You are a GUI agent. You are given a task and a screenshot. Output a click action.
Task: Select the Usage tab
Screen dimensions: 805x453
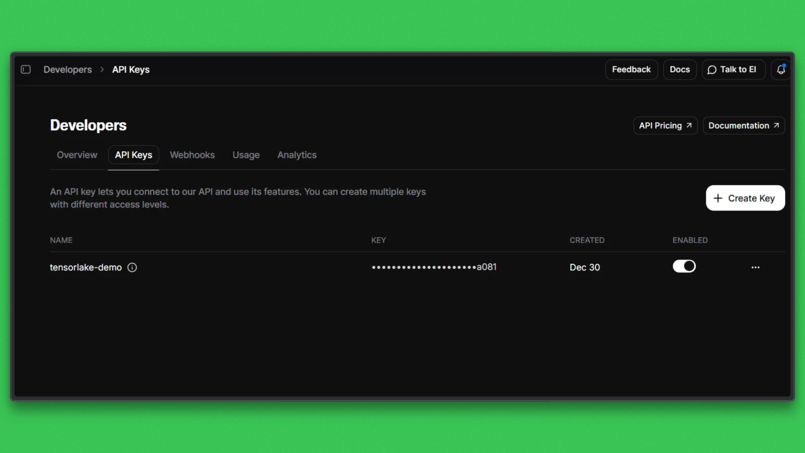point(246,155)
